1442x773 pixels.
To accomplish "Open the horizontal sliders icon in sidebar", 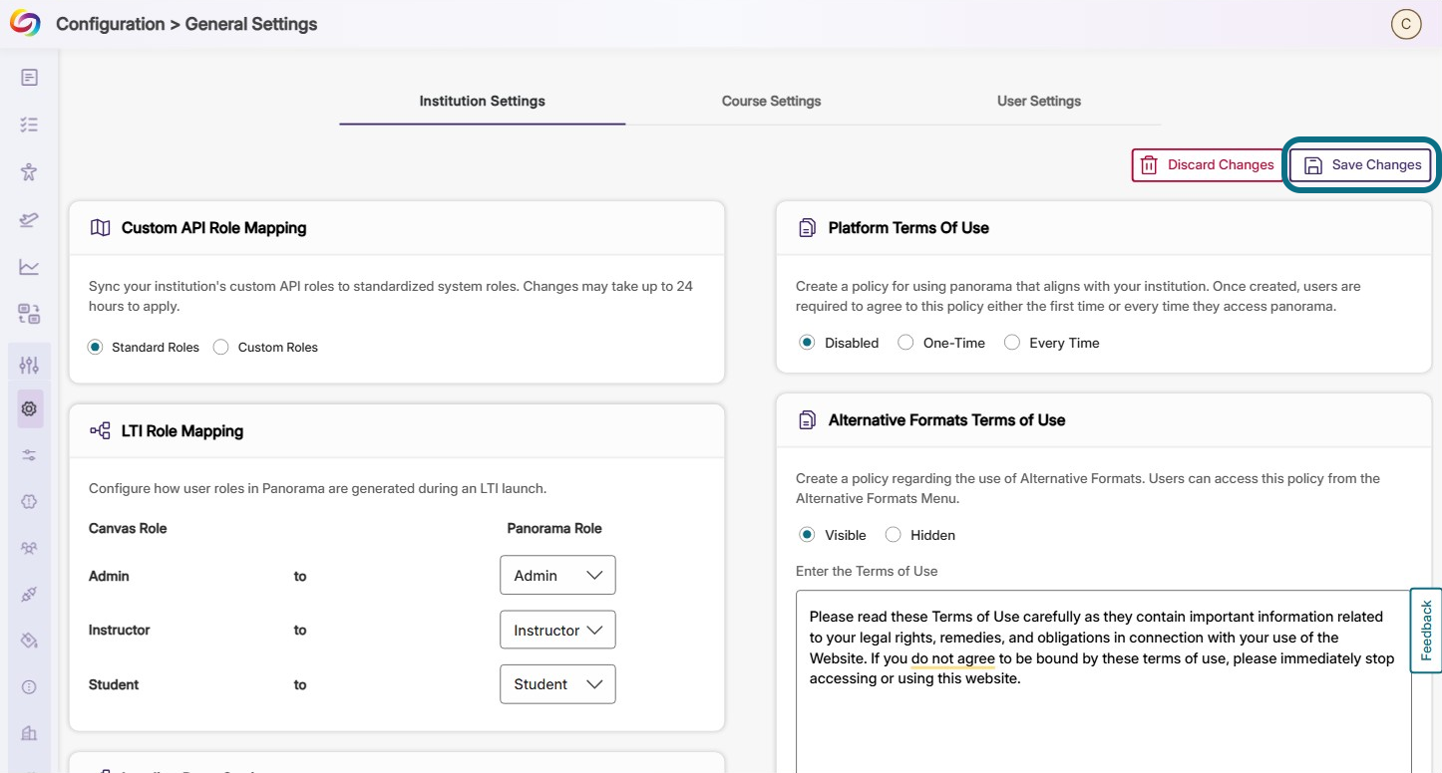I will coord(29,455).
